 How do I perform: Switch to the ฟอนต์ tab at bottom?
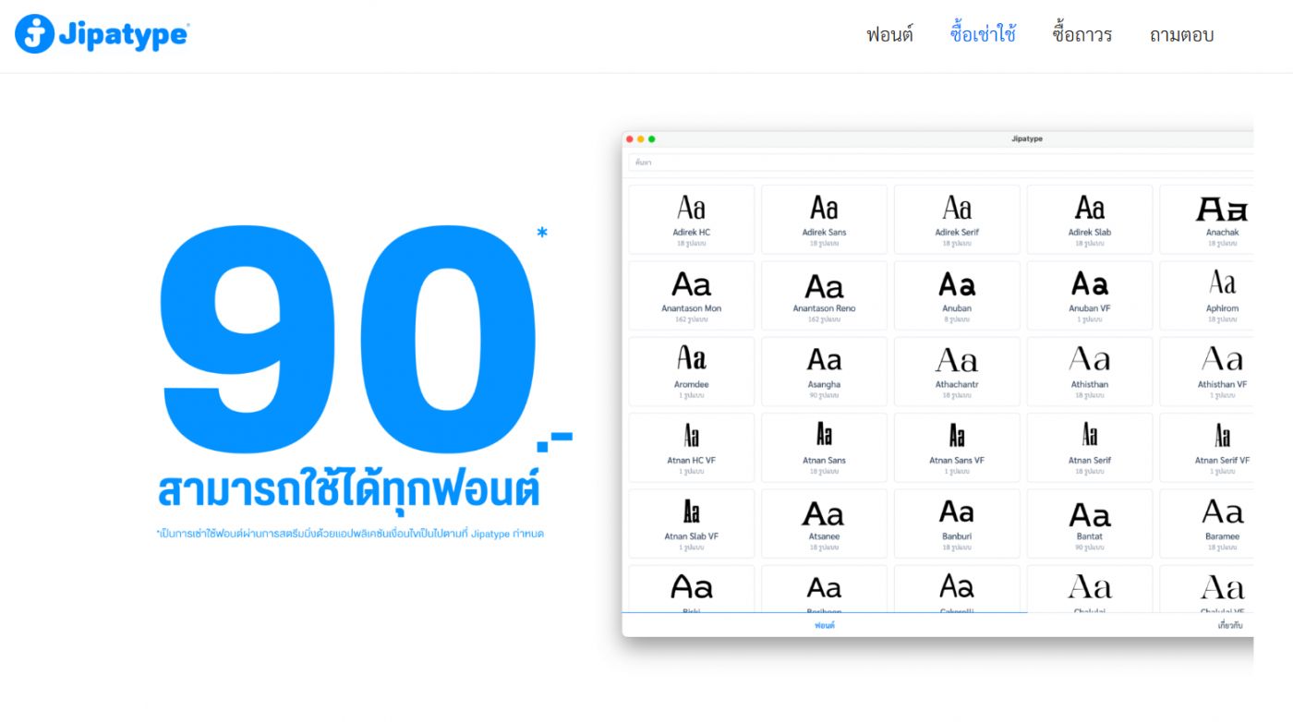824,625
